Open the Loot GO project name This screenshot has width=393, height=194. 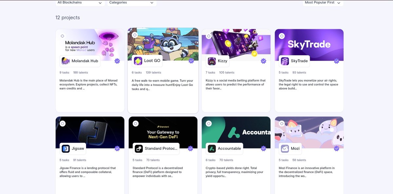click(x=152, y=61)
